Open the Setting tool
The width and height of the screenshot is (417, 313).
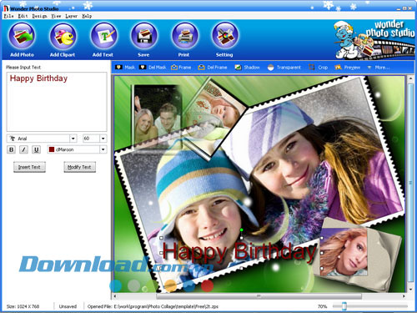224,36
